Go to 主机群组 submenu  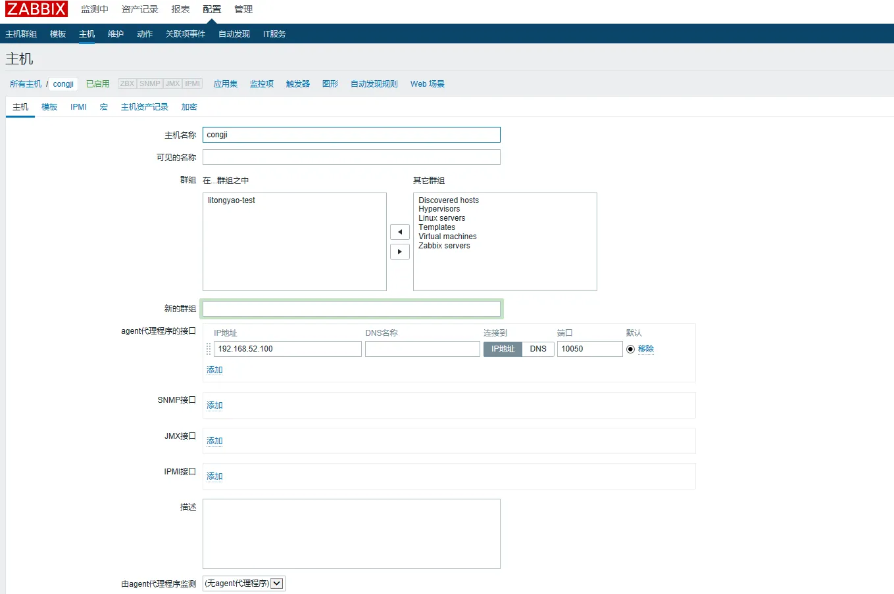point(21,34)
